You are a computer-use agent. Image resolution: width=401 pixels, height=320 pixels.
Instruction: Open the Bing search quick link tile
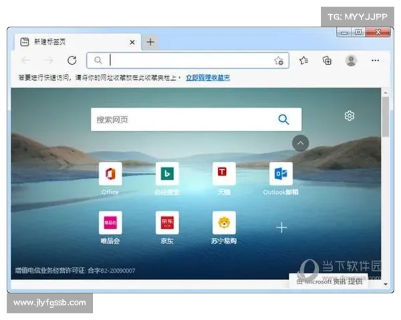point(167,173)
